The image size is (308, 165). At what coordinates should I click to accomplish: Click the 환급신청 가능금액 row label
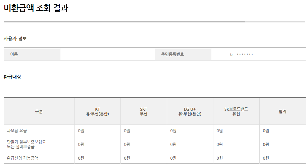click(22, 158)
